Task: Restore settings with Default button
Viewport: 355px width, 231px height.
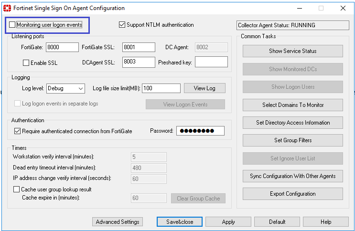Action: tap(277, 222)
